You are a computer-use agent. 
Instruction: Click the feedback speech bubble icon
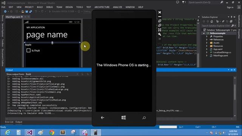point(177,2)
